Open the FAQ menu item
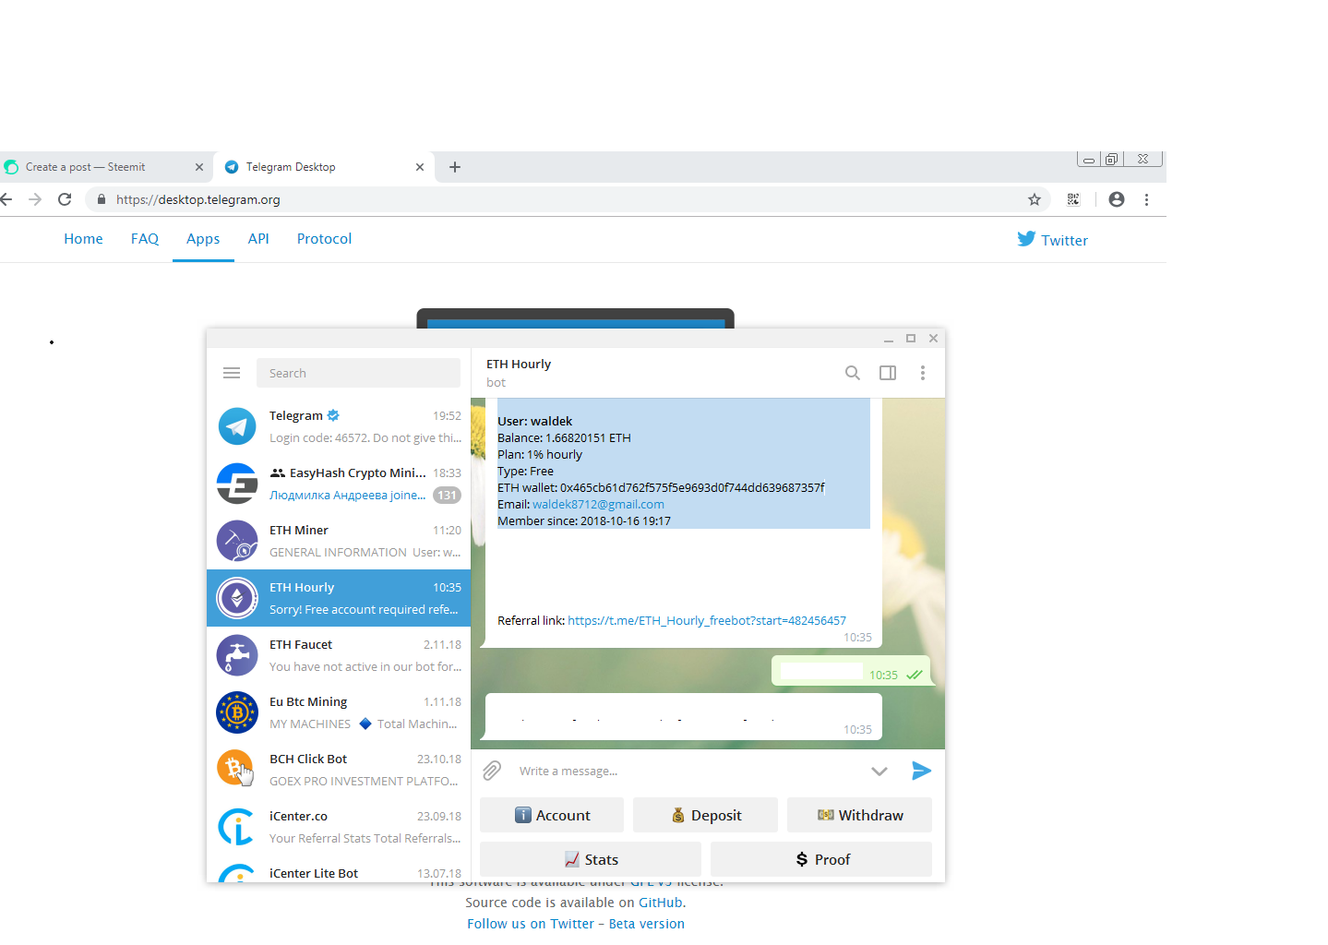Image resolution: width=1328 pixels, height=945 pixels. (145, 239)
